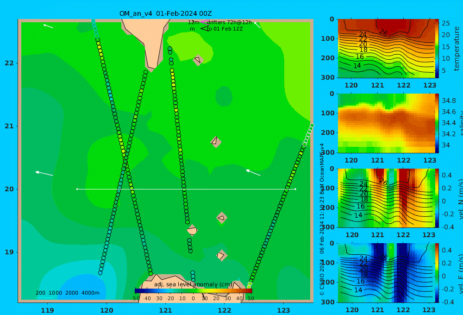Screen dimensions: 463x315
Task: Click the main map longitude label 119
Action: point(48,310)
